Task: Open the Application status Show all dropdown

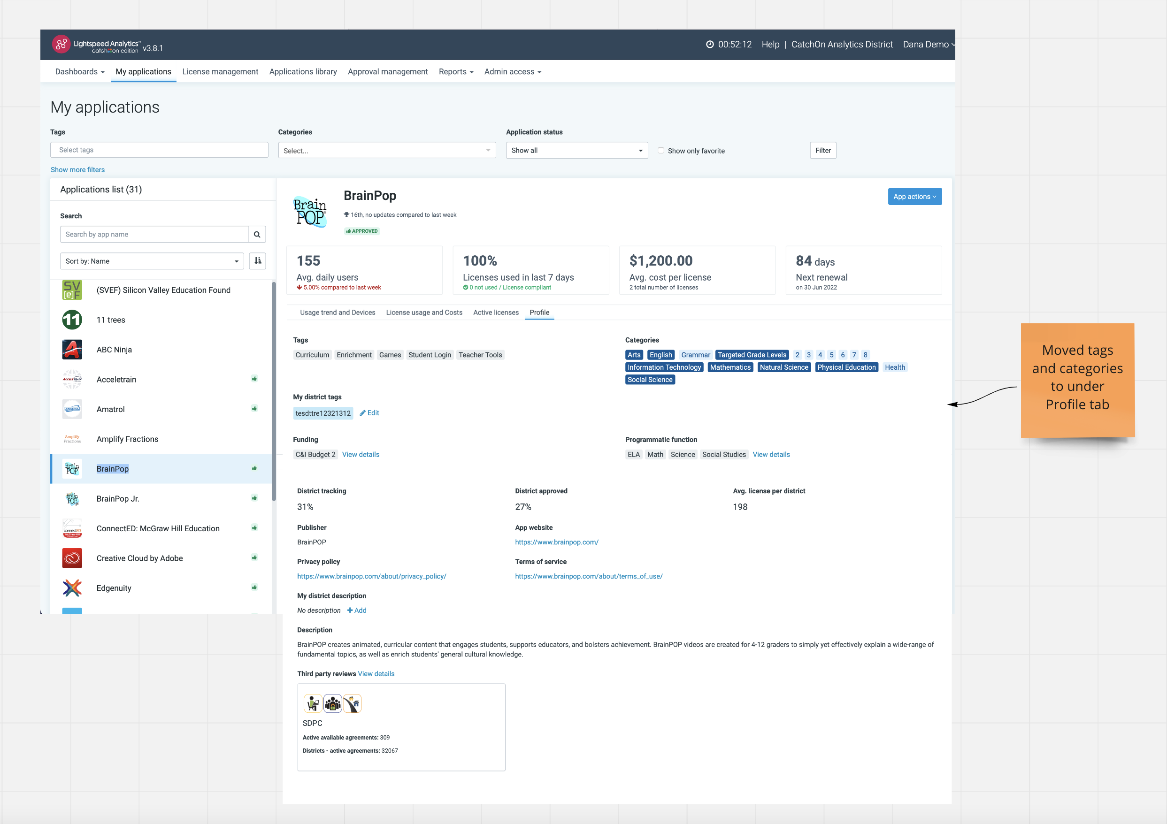Action: [577, 150]
